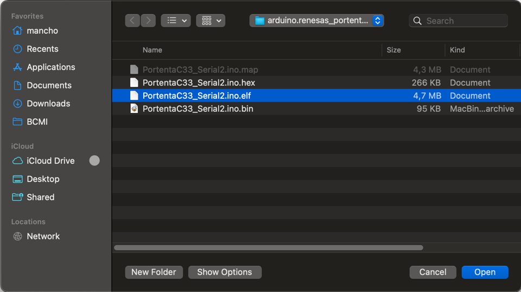
Task: Click the search magnifier icon
Action: [417, 21]
